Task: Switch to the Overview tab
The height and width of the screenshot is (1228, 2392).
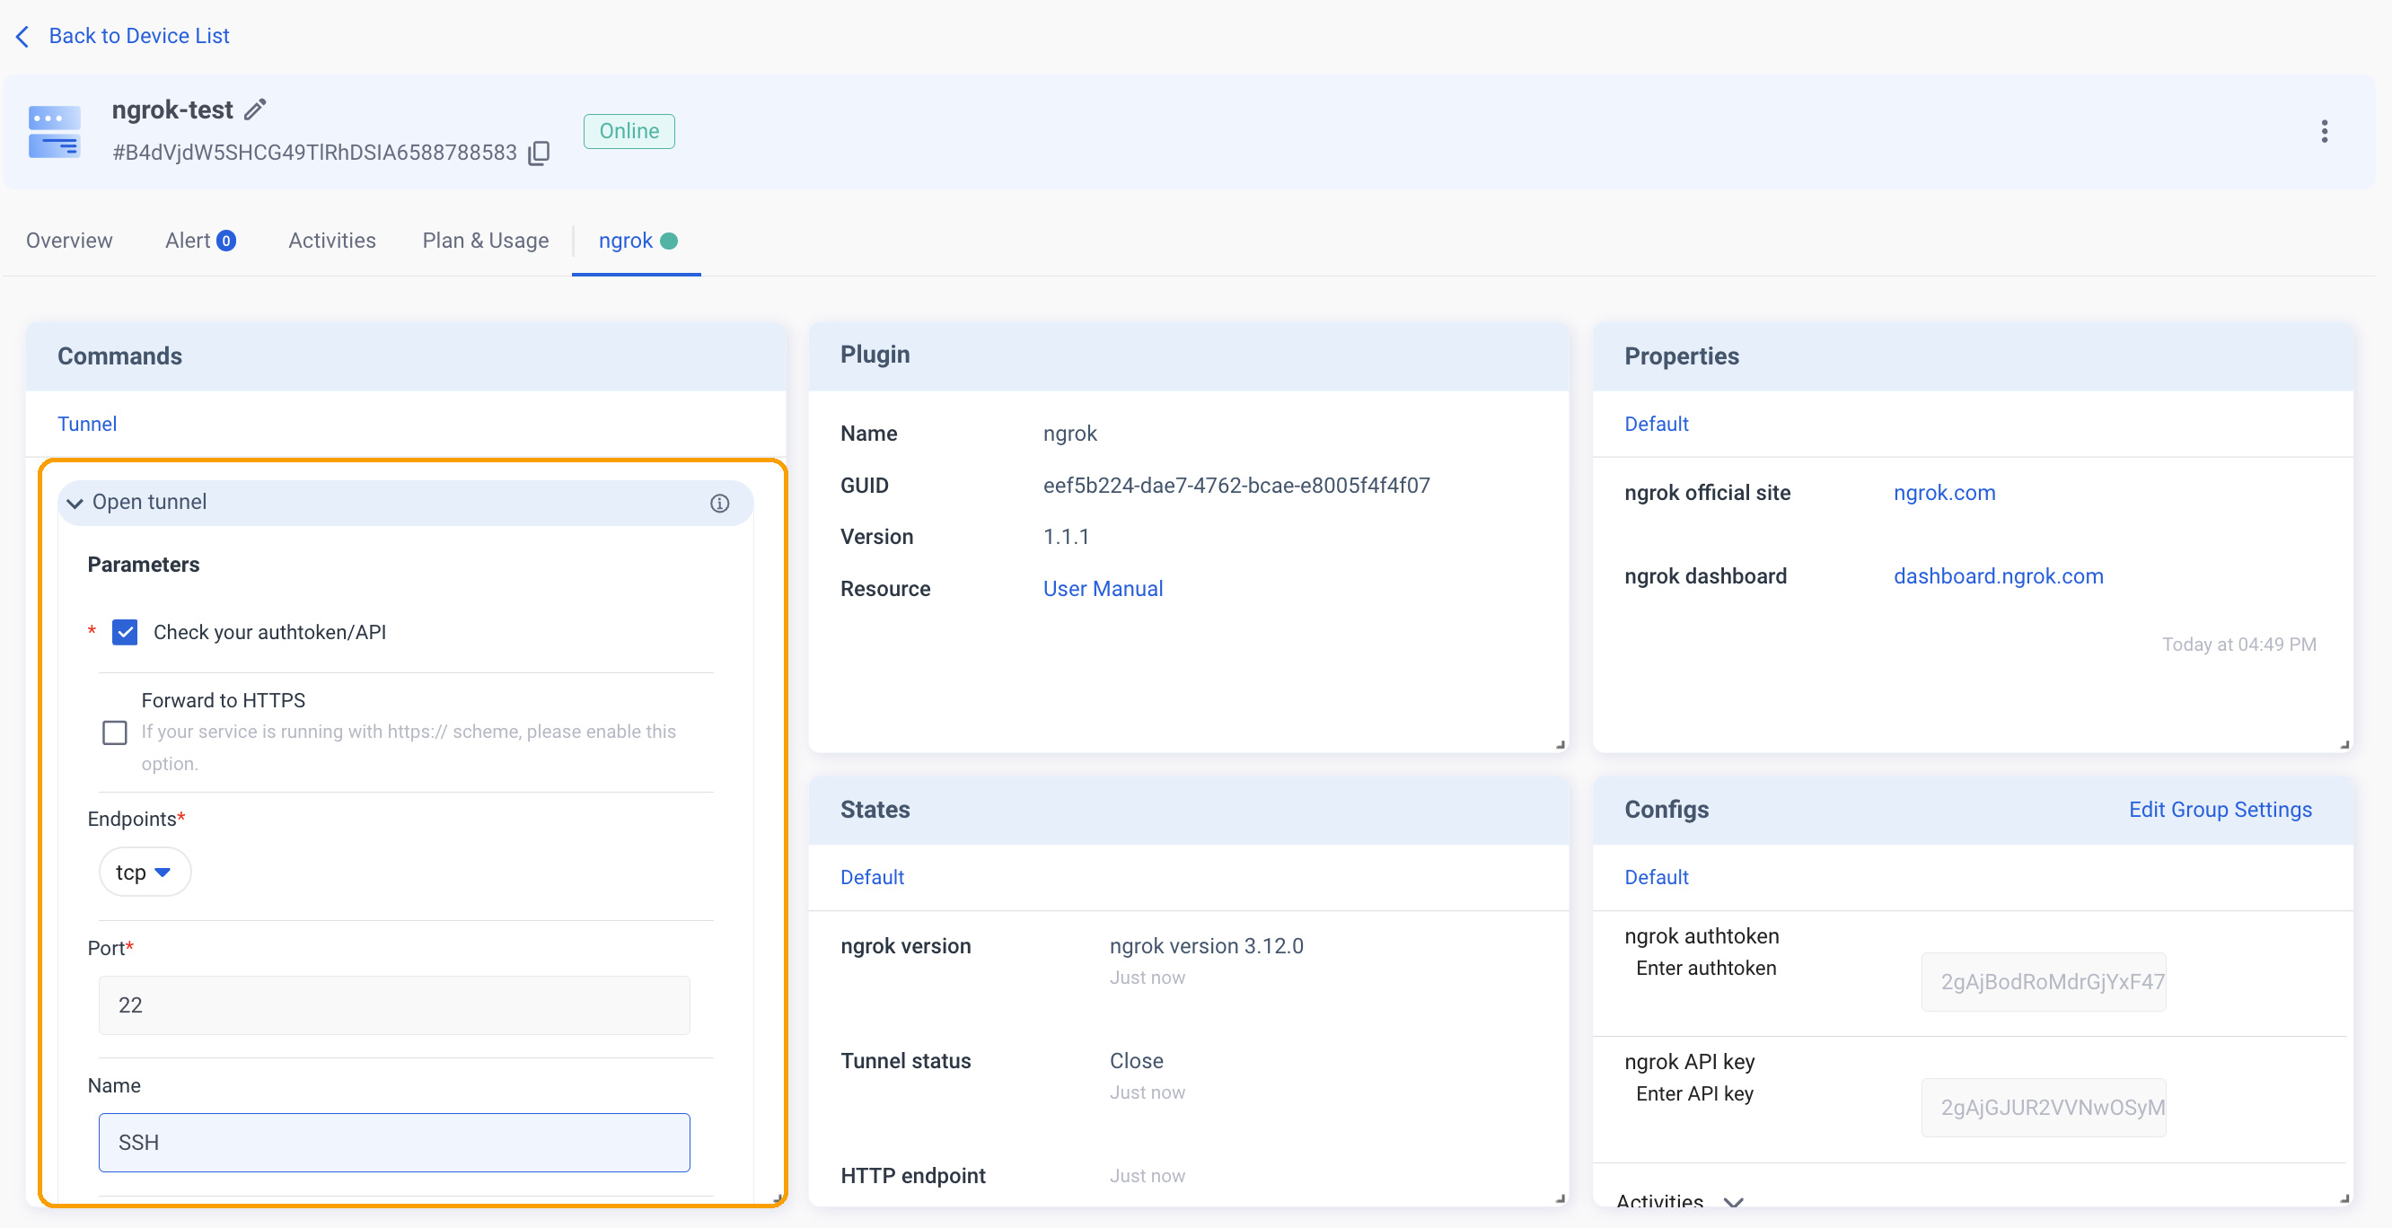Action: (x=70, y=241)
